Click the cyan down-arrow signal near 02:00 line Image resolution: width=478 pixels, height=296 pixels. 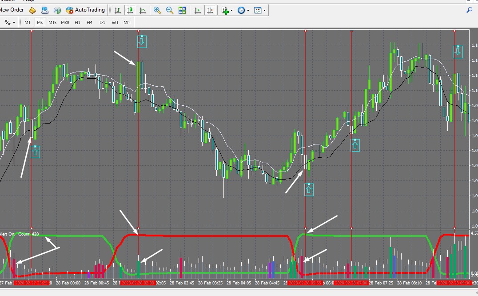click(x=142, y=42)
